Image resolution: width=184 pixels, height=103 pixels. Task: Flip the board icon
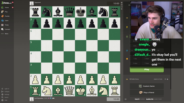point(122,9)
